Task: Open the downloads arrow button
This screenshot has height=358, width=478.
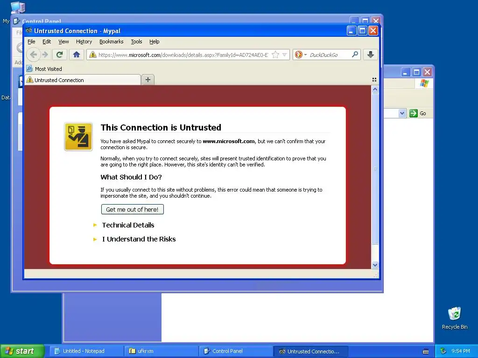Action: point(370,55)
